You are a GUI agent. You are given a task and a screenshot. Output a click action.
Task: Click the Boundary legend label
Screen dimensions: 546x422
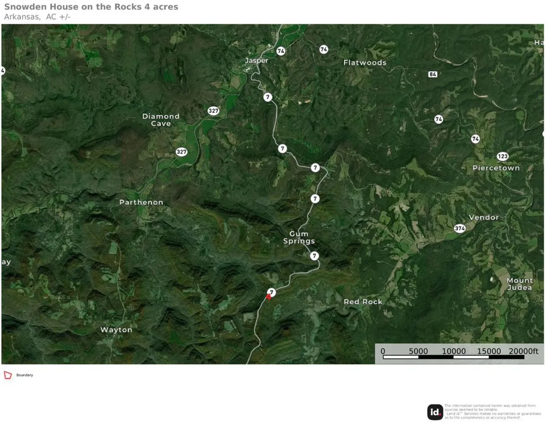25,375
